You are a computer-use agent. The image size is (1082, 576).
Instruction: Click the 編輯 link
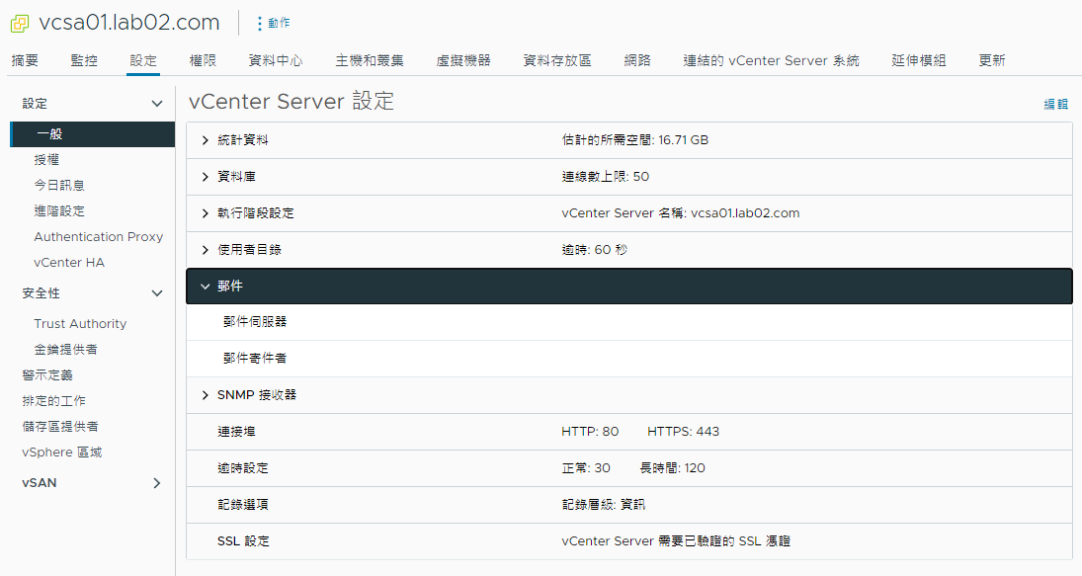1055,104
